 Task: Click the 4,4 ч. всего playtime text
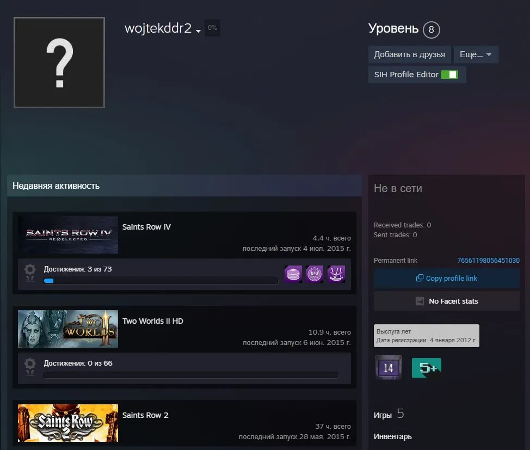331,238
